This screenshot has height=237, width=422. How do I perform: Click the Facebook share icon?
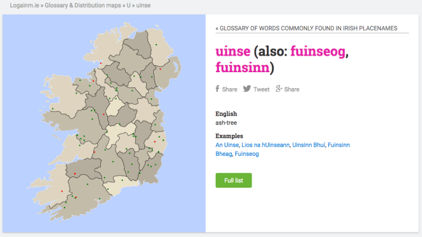point(218,89)
